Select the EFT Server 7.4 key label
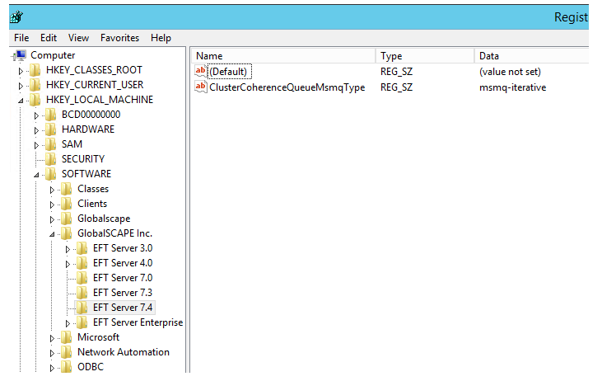 coord(123,308)
